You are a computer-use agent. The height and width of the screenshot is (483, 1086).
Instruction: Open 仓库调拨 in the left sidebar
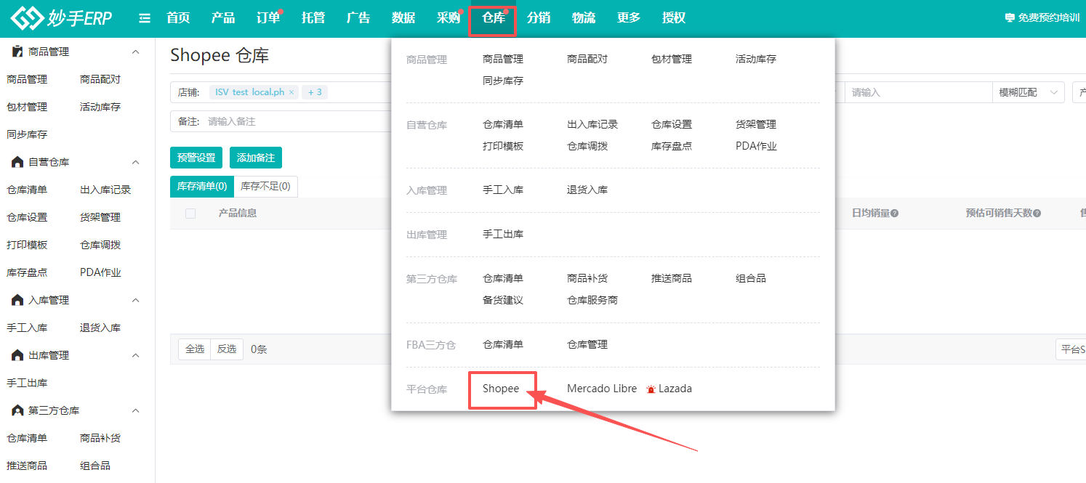(x=100, y=245)
